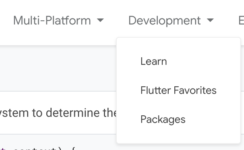
Task: Click the word 'Favorites' in the dropdown entry
Action: [195, 90]
